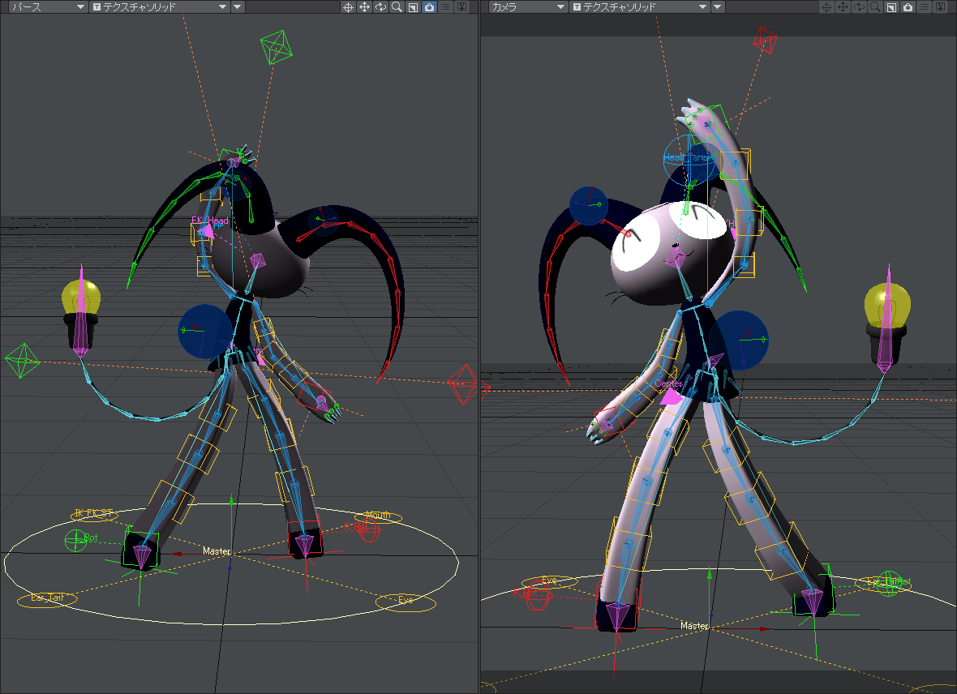Select the zoom magnifier icon in perspective viewport

click(x=397, y=7)
